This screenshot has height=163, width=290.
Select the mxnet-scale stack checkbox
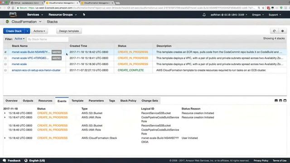tap(5, 64)
